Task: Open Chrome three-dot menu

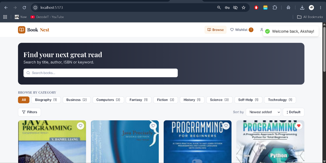Action: coord(320,8)
